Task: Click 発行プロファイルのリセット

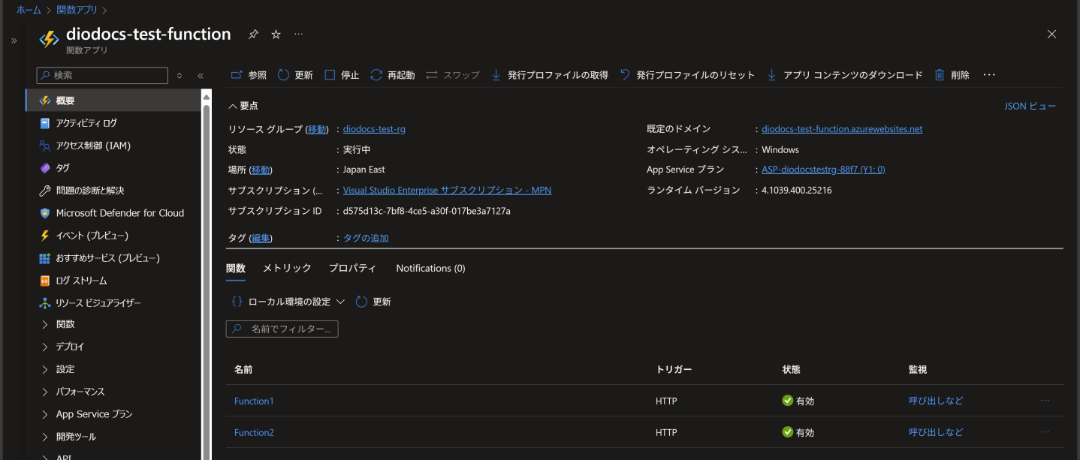Action: pyautogui.click(x=687, y=75)
